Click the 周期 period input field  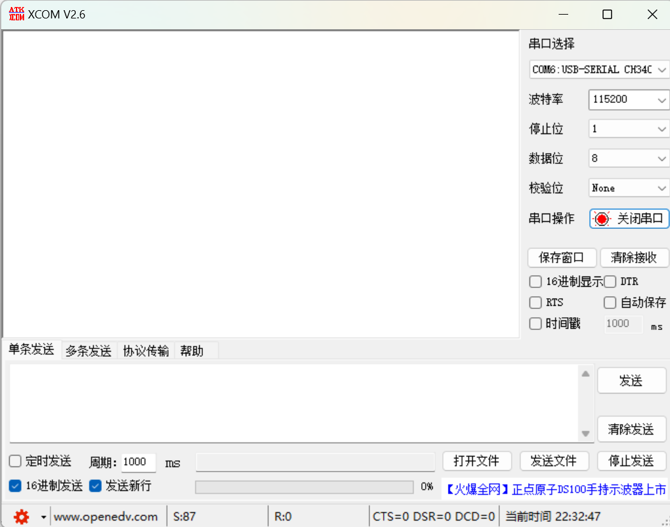[138, 462]
